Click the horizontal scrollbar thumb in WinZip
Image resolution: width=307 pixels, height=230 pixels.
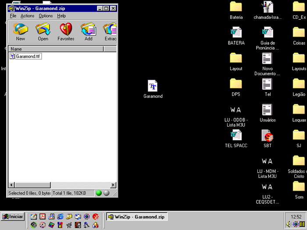click(32, 185)
